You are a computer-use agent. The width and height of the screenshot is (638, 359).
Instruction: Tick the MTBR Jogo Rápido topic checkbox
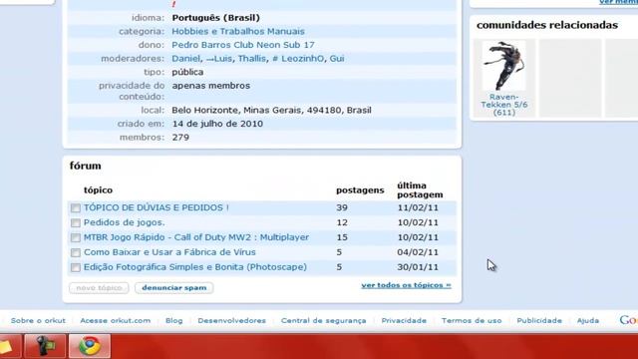click(76, 237)
